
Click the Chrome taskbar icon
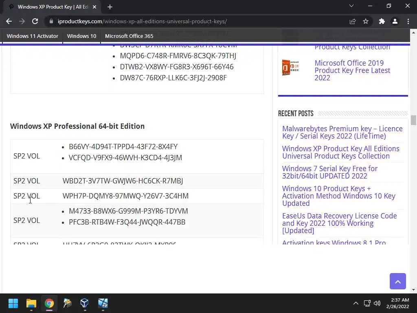coord(49,303)
